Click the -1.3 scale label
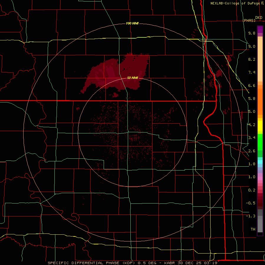 pyautogui.click(x=251, y=216)
